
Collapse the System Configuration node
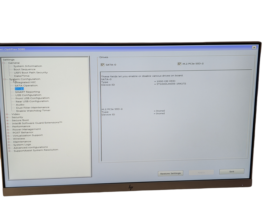tap(5, 79)
